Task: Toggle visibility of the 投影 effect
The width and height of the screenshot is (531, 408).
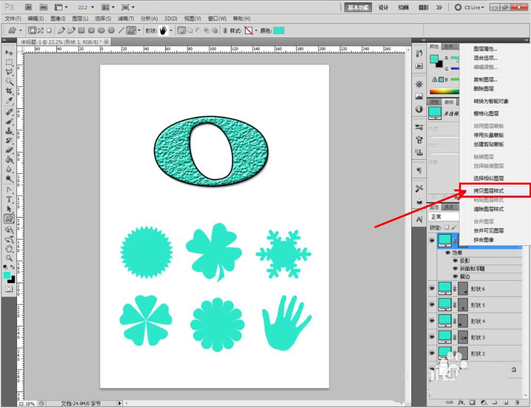Action: coord(456,261)
